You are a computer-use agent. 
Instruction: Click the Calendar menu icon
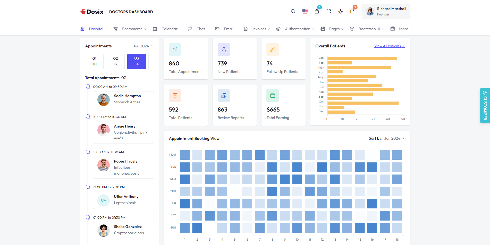click(155, 29)
